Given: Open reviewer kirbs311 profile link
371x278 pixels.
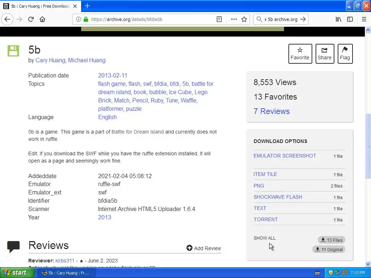Looking at the screenshot, I should pyautogui.click(x=65, y=261).
